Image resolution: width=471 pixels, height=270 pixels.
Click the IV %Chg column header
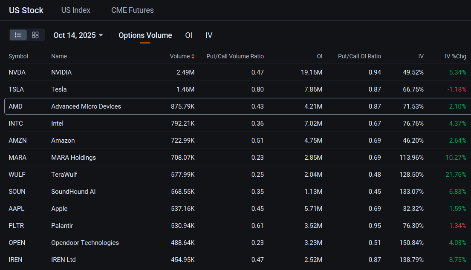[455, 56]
